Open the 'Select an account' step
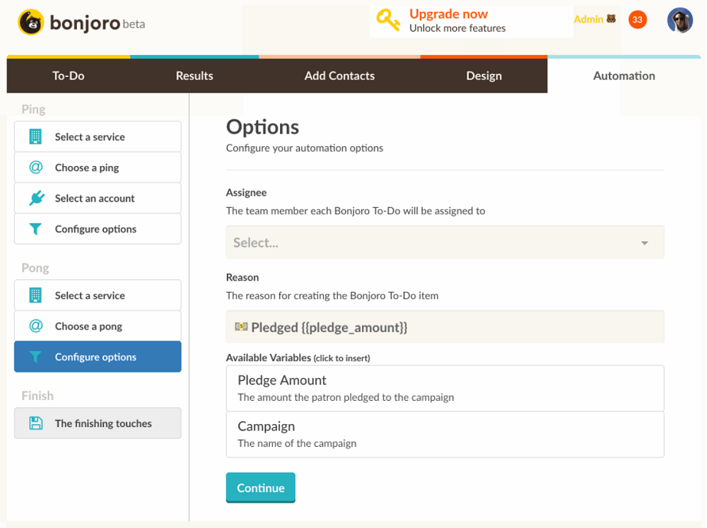This screenshot has height=528, width=707. pyautogui.click(x=98, y=198)
